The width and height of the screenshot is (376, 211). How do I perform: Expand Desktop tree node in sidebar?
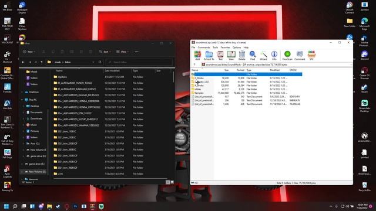click(x=23, y=106)
